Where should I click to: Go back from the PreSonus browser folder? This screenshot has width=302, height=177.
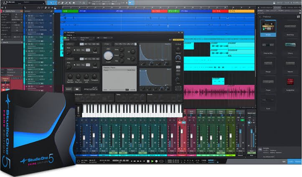click(260, 17)
